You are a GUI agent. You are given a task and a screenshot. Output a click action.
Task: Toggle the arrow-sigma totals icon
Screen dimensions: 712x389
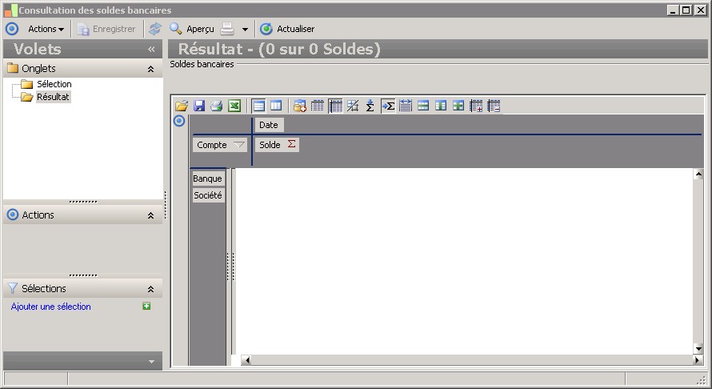pos(388,106)
